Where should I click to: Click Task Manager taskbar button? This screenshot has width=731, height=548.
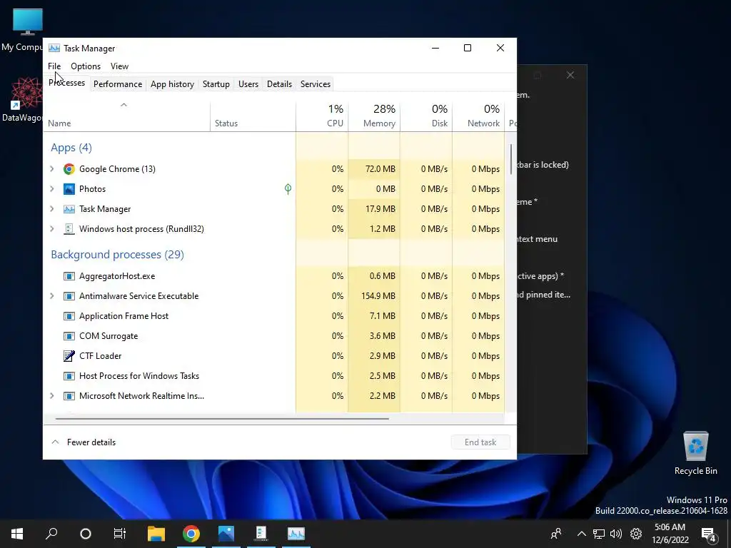point(296,534)
